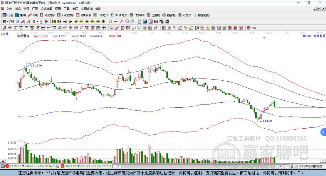Click horizontal scrollbar right arrow

[x=280, y=166]
